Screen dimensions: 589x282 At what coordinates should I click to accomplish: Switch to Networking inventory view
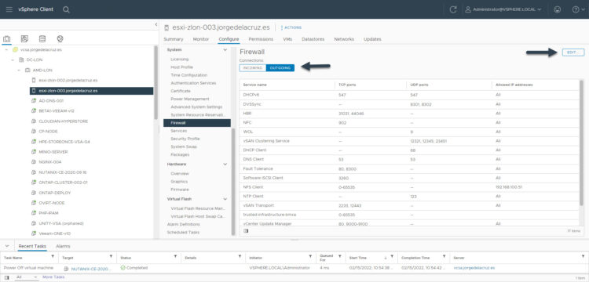60,38
